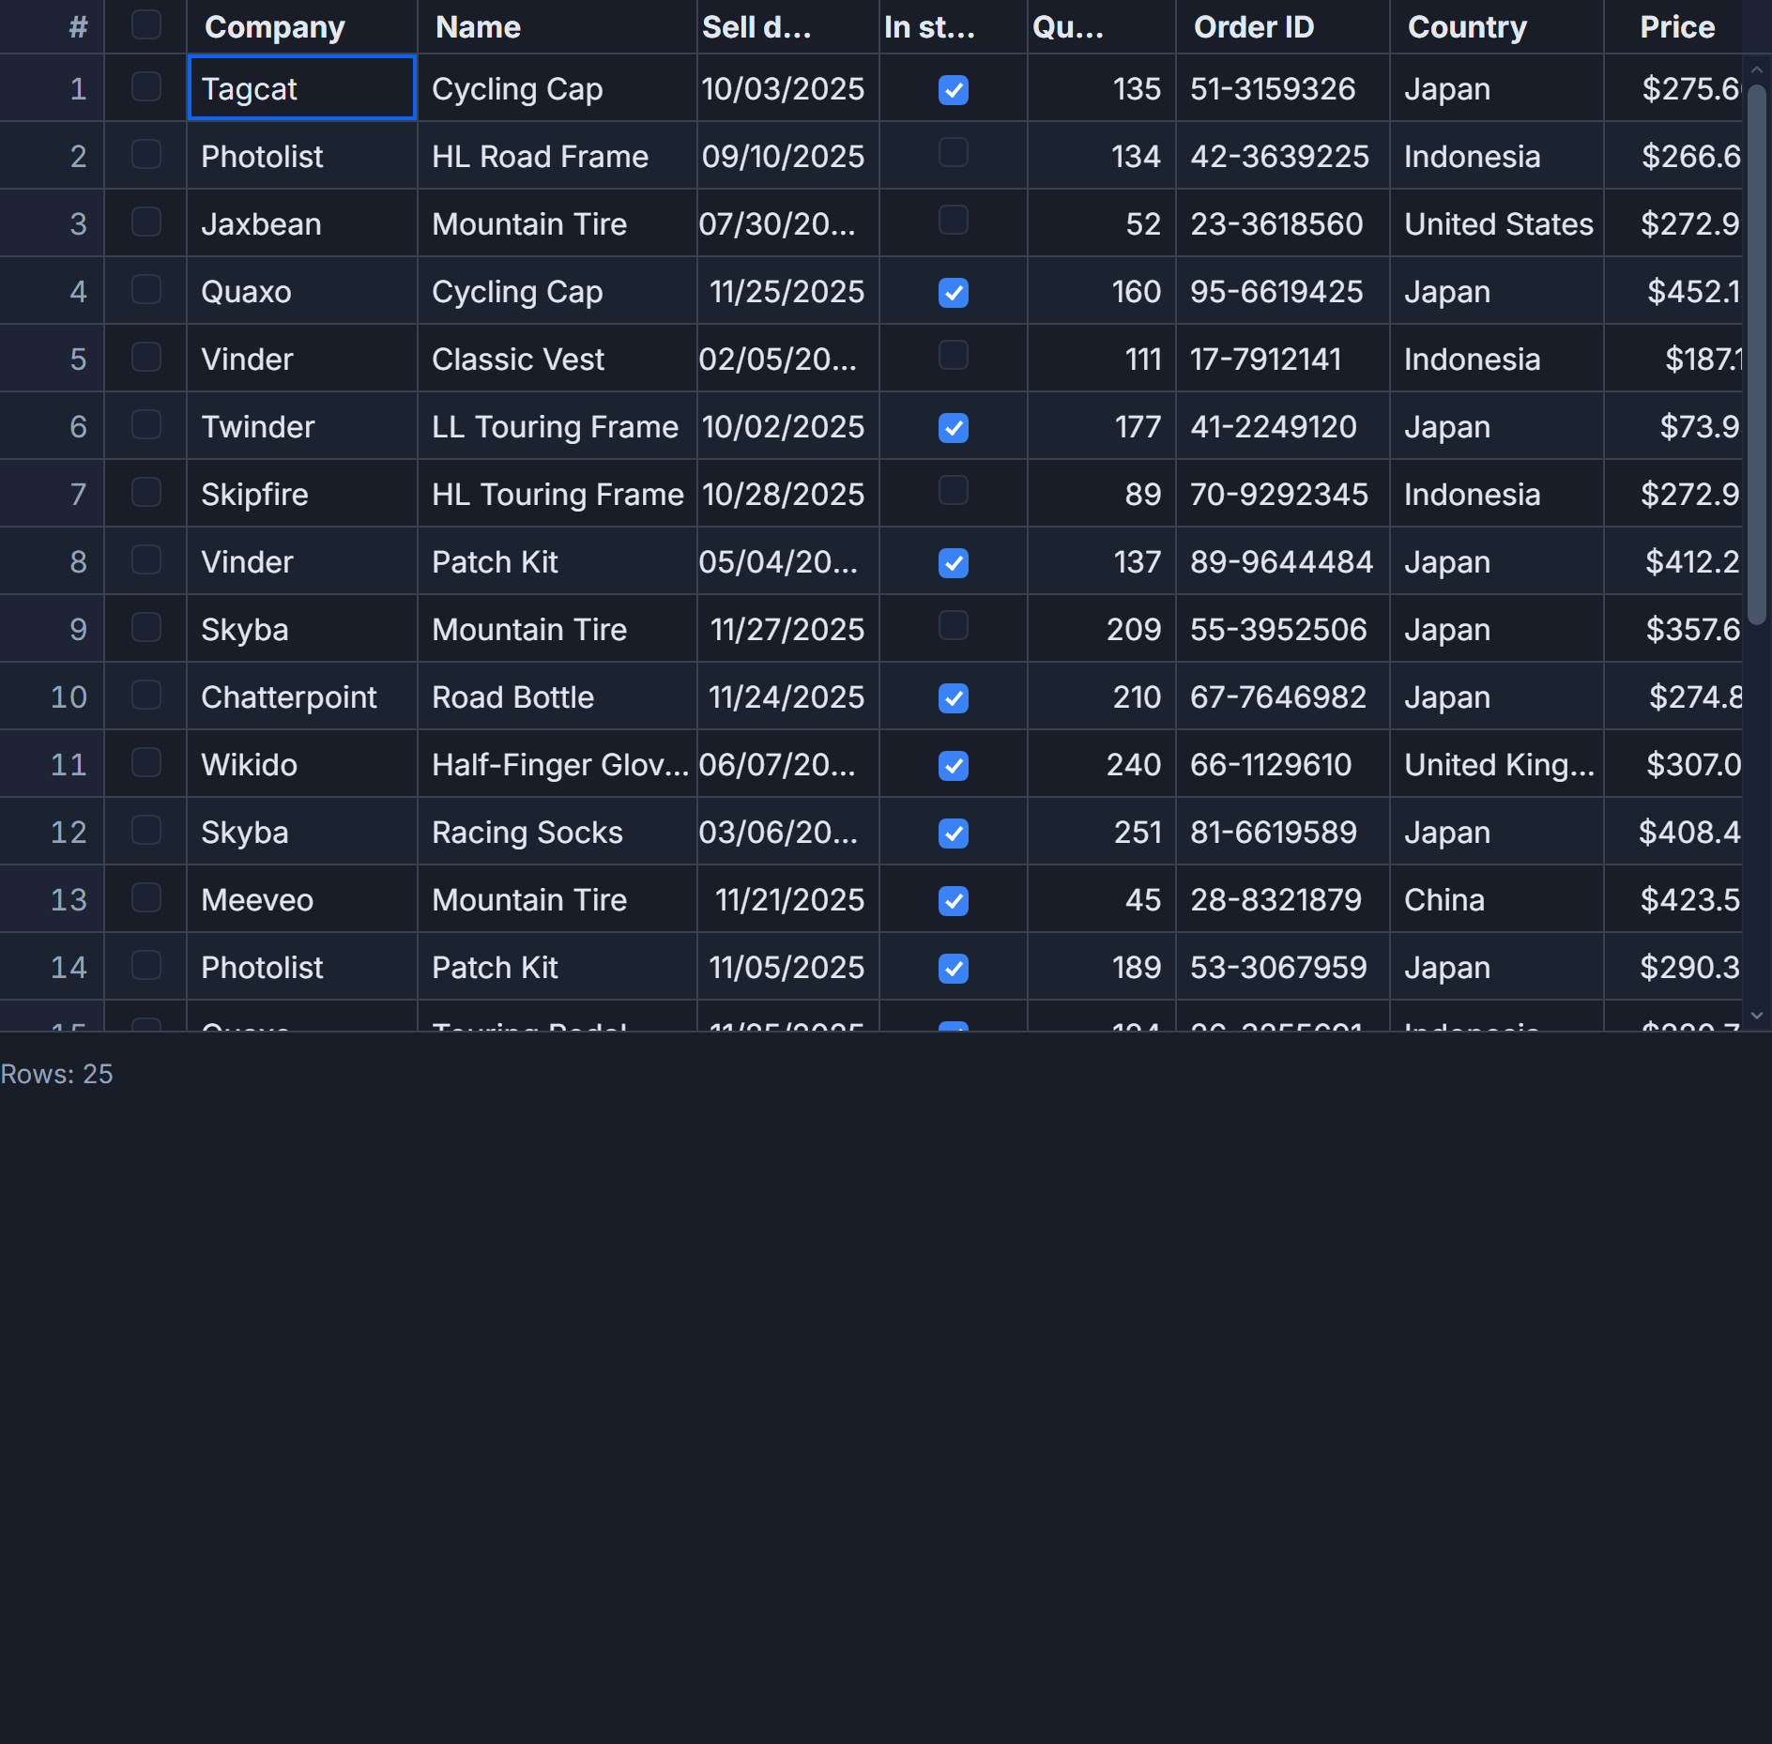
Task: Click the Sell date column header
Action: 788,27
